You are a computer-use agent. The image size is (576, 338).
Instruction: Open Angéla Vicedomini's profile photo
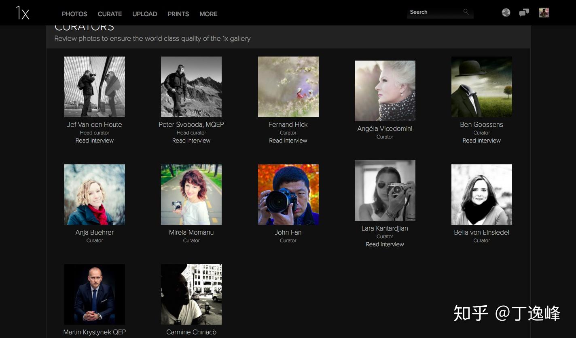click(385, 91)
